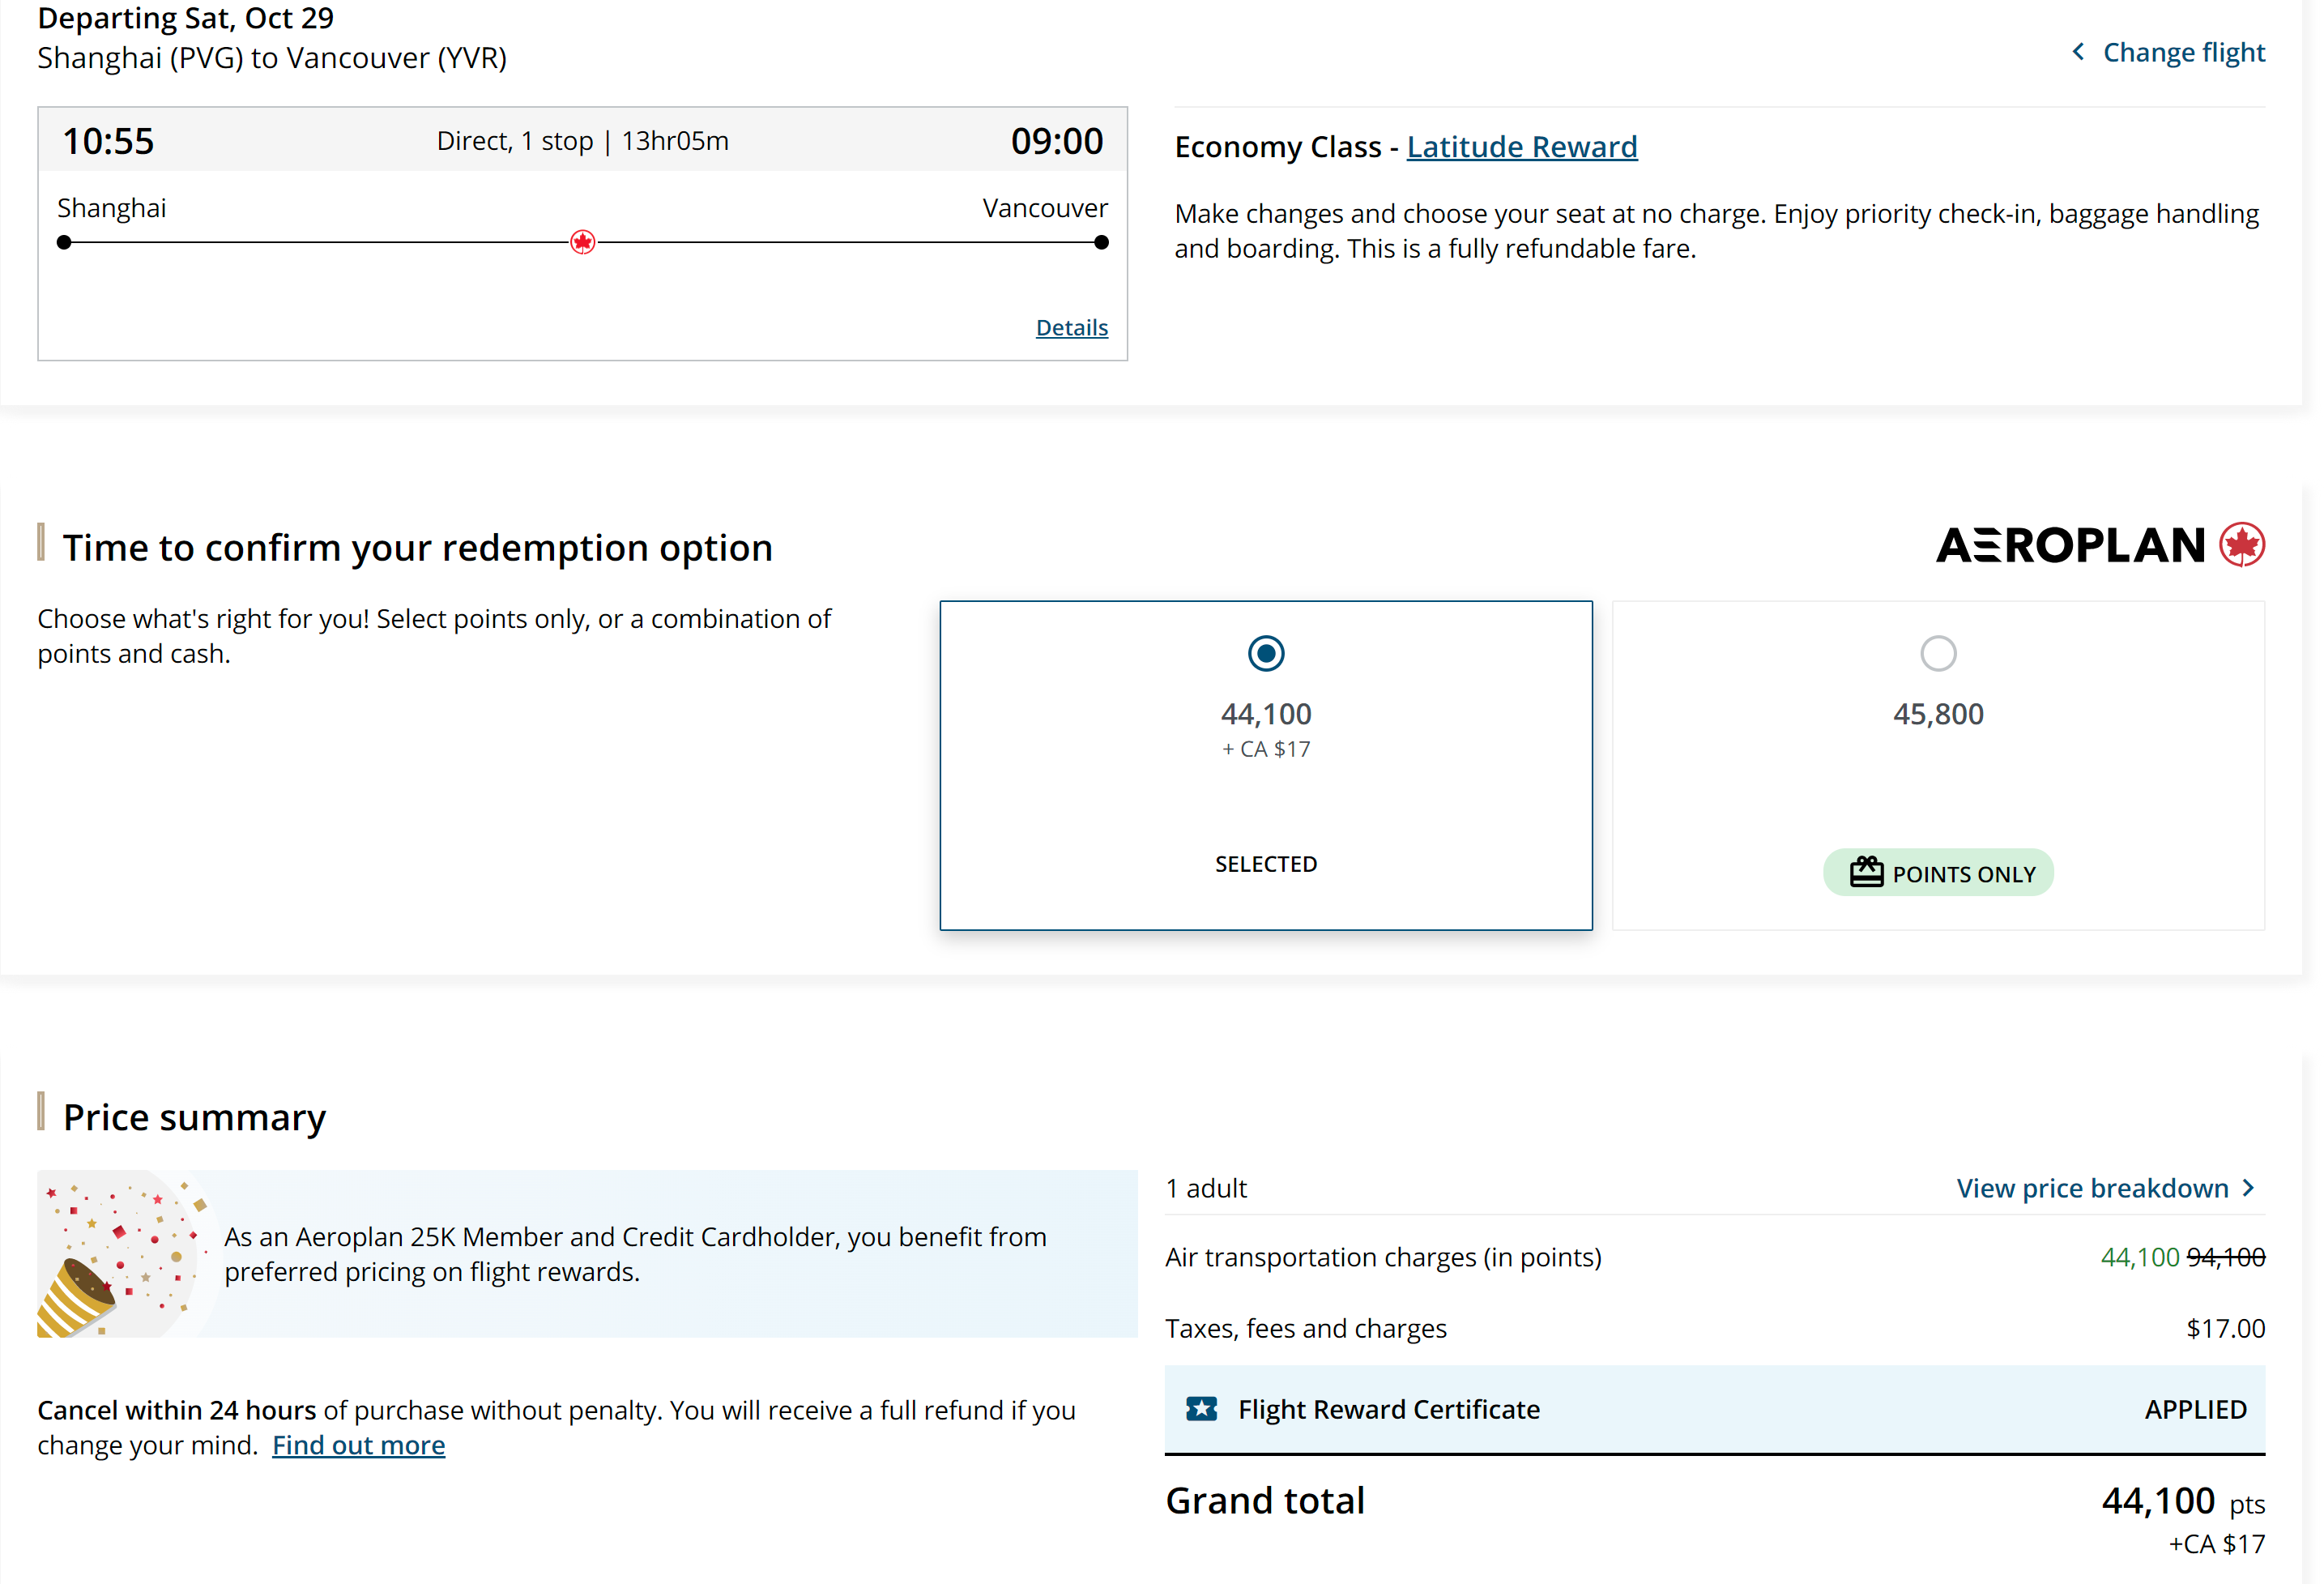Click the POINTS ONLY badge
Screen dimensions: 2324x1584
[x=1937, y=873]
